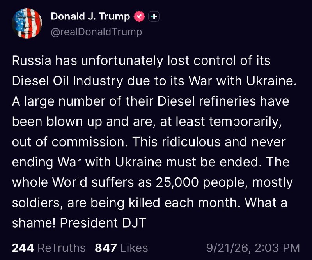Open the 9/21/26 post date
The image size is (312, 260).
[228, 248]
